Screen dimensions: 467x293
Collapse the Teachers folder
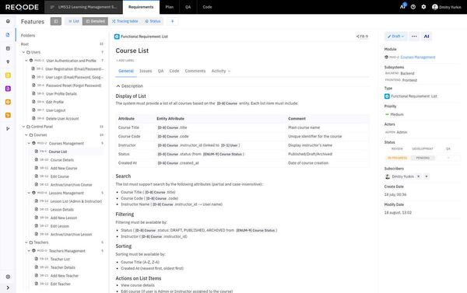tap(26, 242)
